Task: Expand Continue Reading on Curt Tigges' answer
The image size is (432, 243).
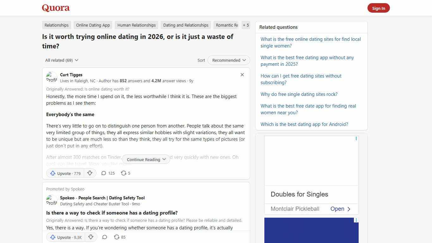Action: [146, 159]
